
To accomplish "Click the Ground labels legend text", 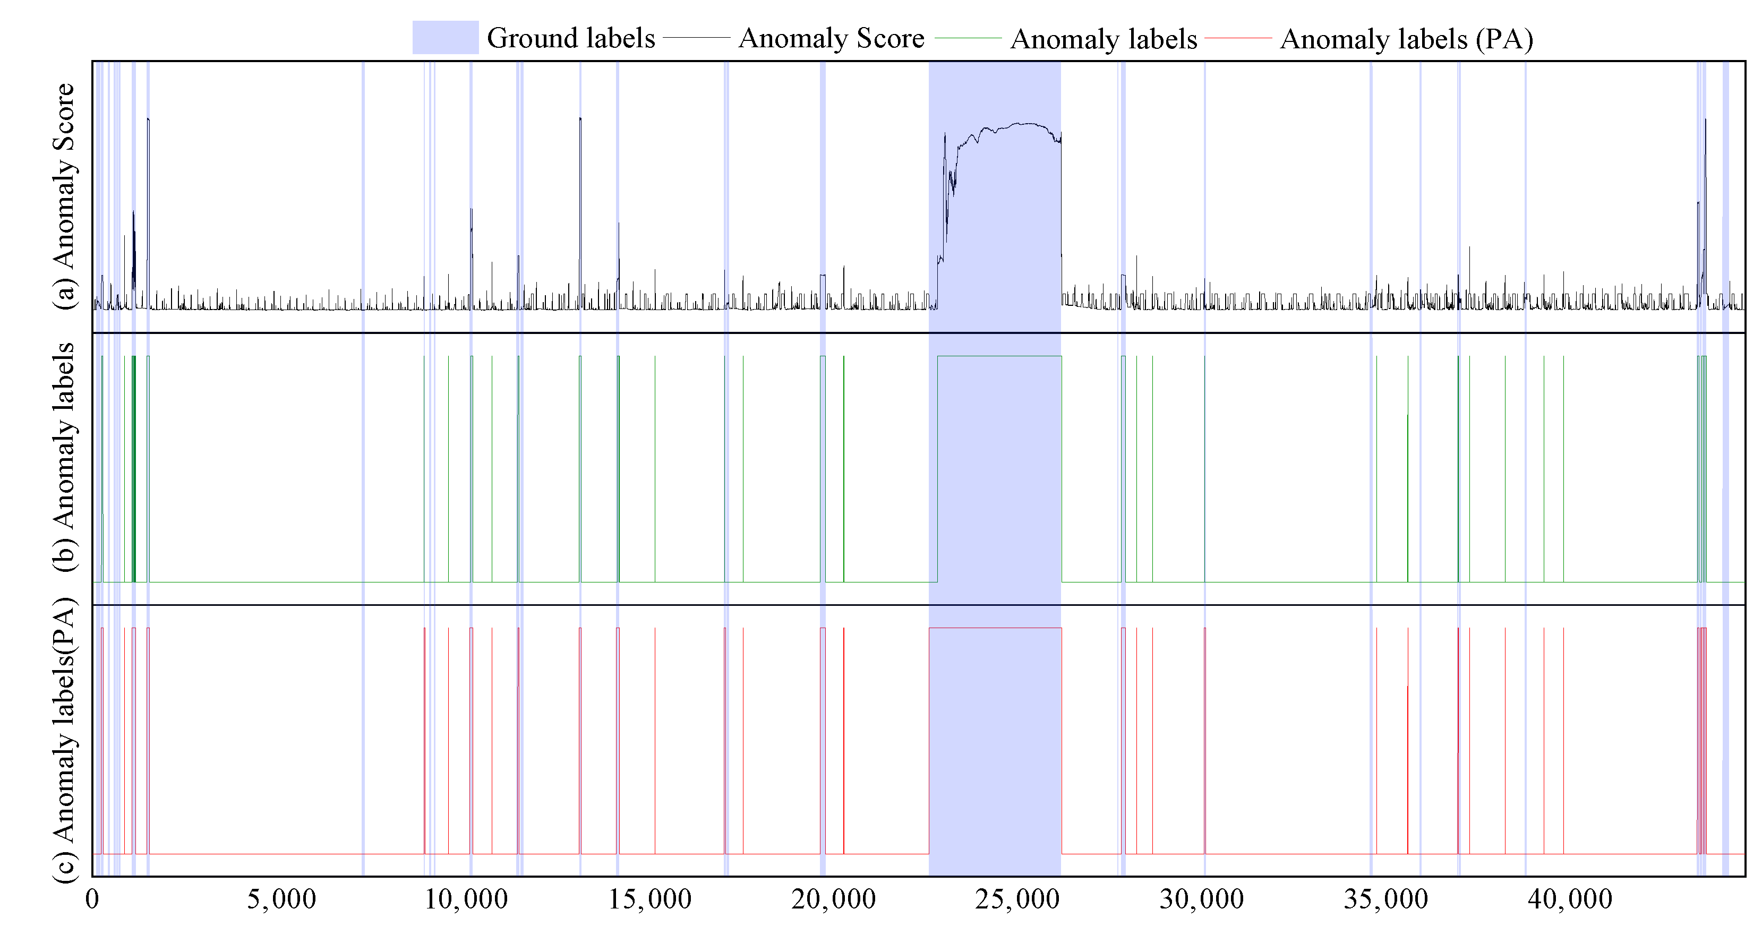I will (570, 38).
